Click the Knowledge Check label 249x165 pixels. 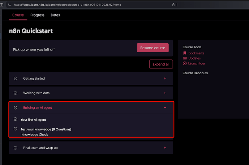(35, 135)
